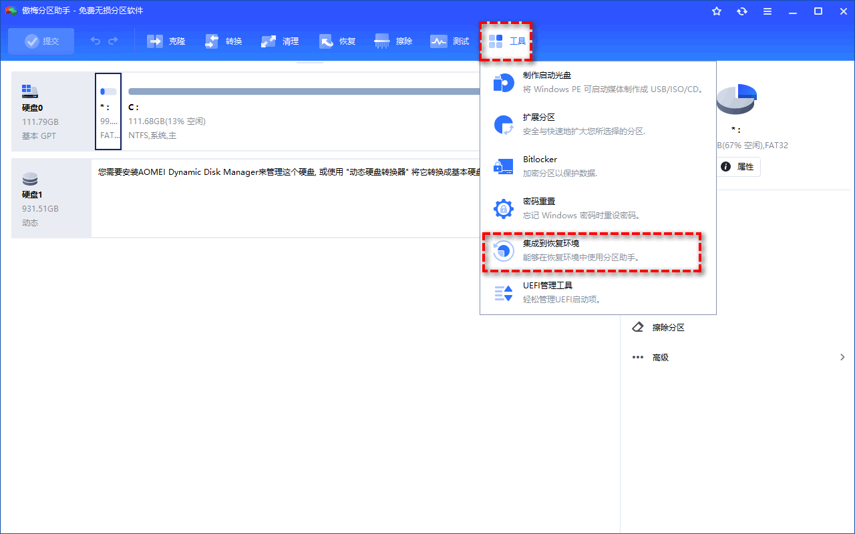Click the star favorite icon in title bar
The height and width of the screenshot is (534, 855).
717,11
